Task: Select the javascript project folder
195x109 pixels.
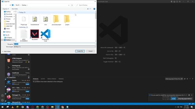Action: [56, 20]
